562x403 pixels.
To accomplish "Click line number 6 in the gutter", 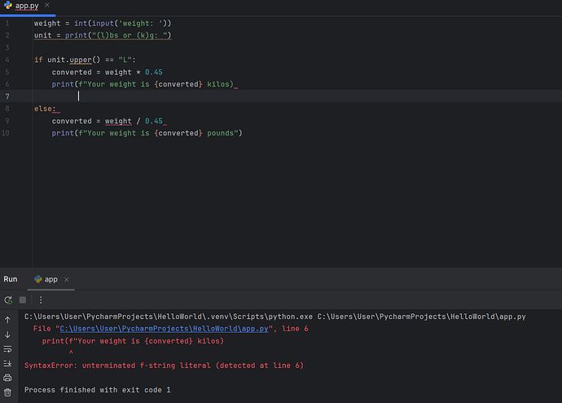I will 7,84.
